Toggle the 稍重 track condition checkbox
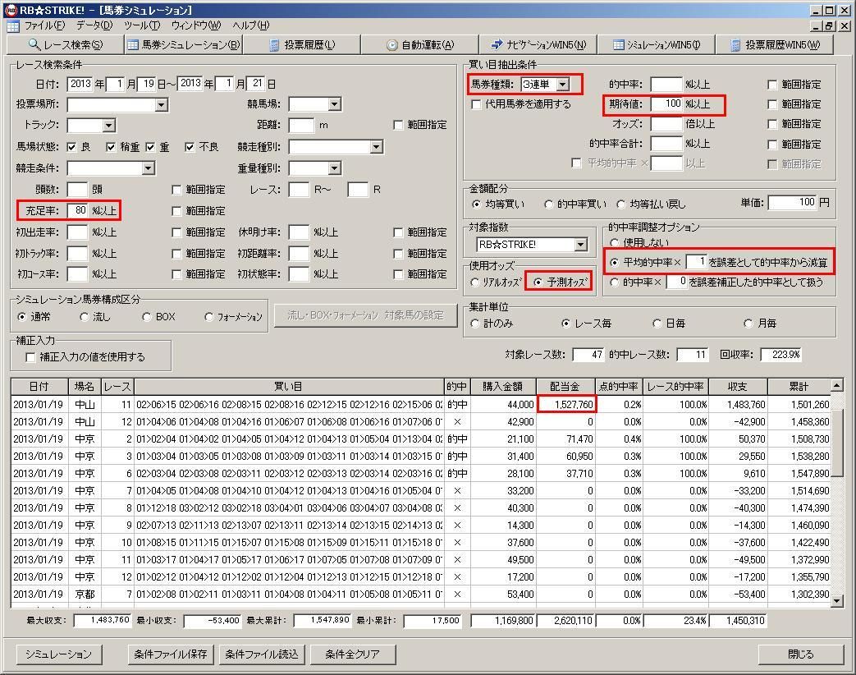 [x=111, y=147]
